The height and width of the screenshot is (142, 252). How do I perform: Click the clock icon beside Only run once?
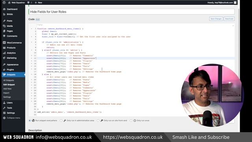[135, 120]
